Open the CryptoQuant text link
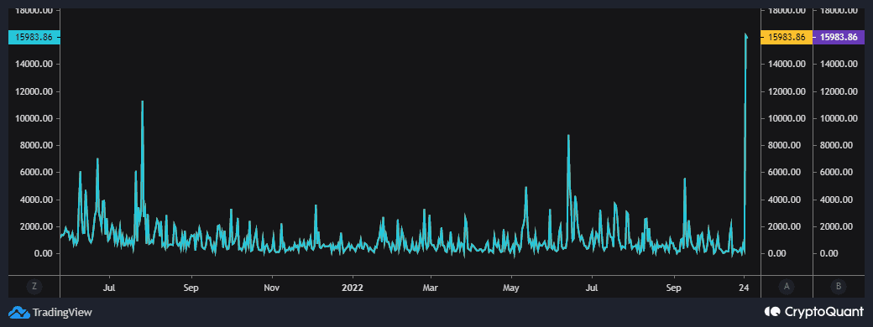This screenshot has width=873, height=327. (x=824, y=312)
